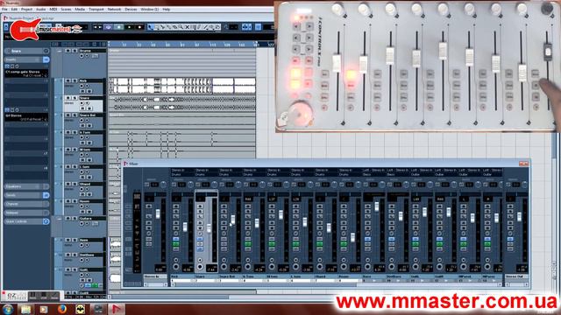
Task: Record-enable the Kick track
Action: [82, 86]
